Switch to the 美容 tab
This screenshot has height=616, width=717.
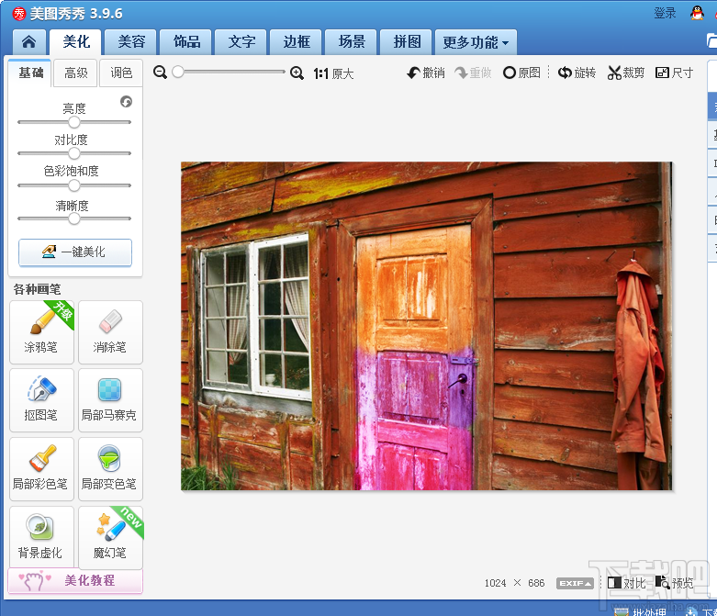130,42
